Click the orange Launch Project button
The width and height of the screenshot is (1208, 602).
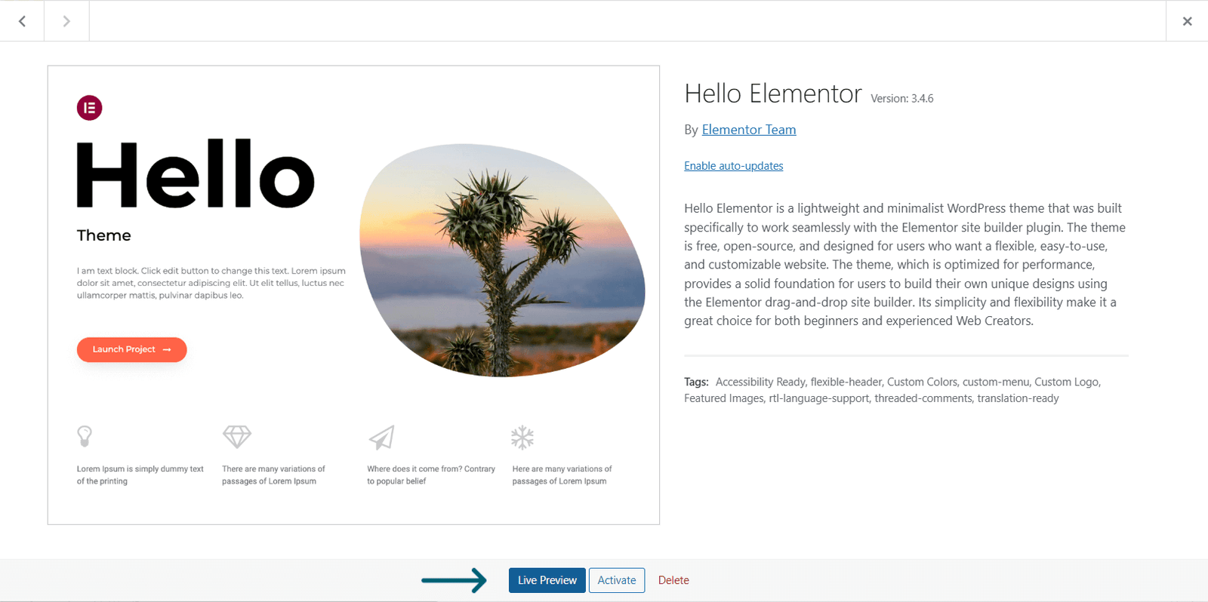click(131, 349)
